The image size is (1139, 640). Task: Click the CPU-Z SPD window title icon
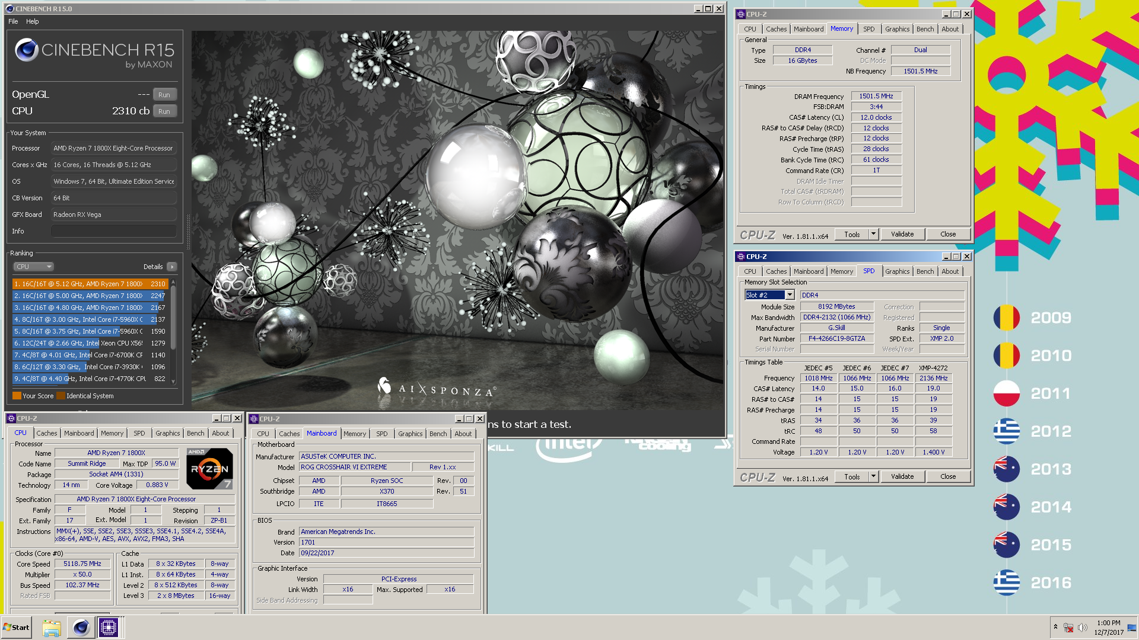tap(741, 257)
